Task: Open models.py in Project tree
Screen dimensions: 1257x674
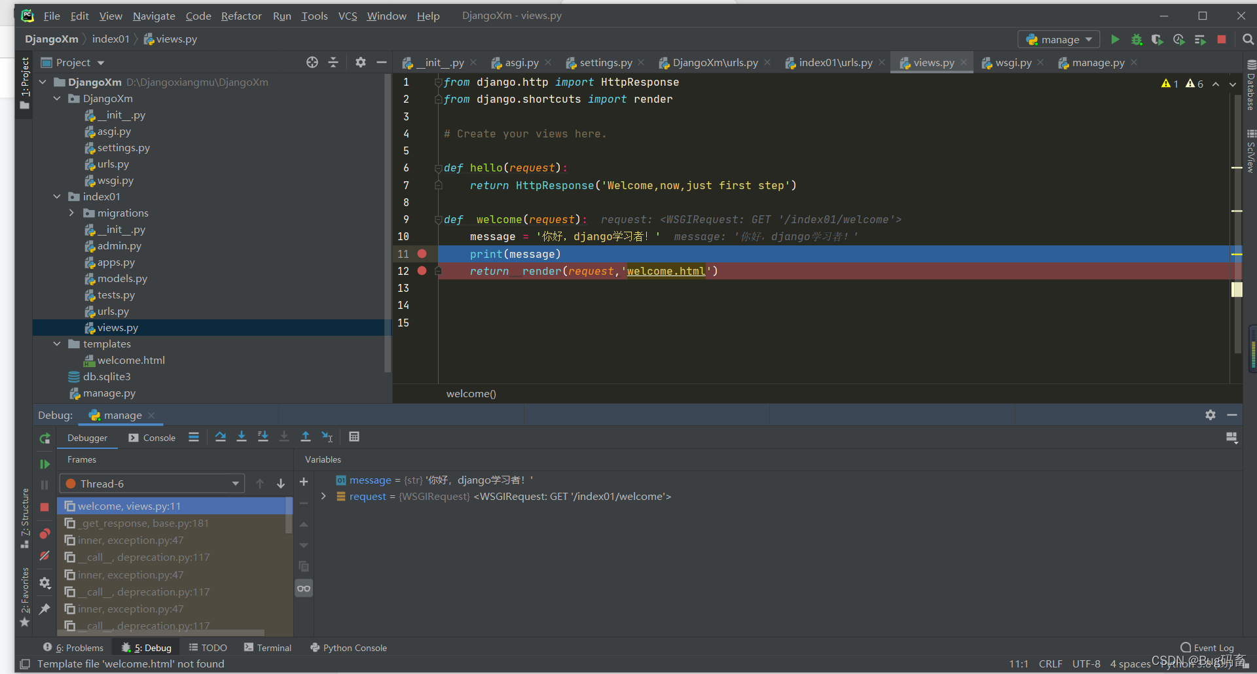Action: pos(122,278)
